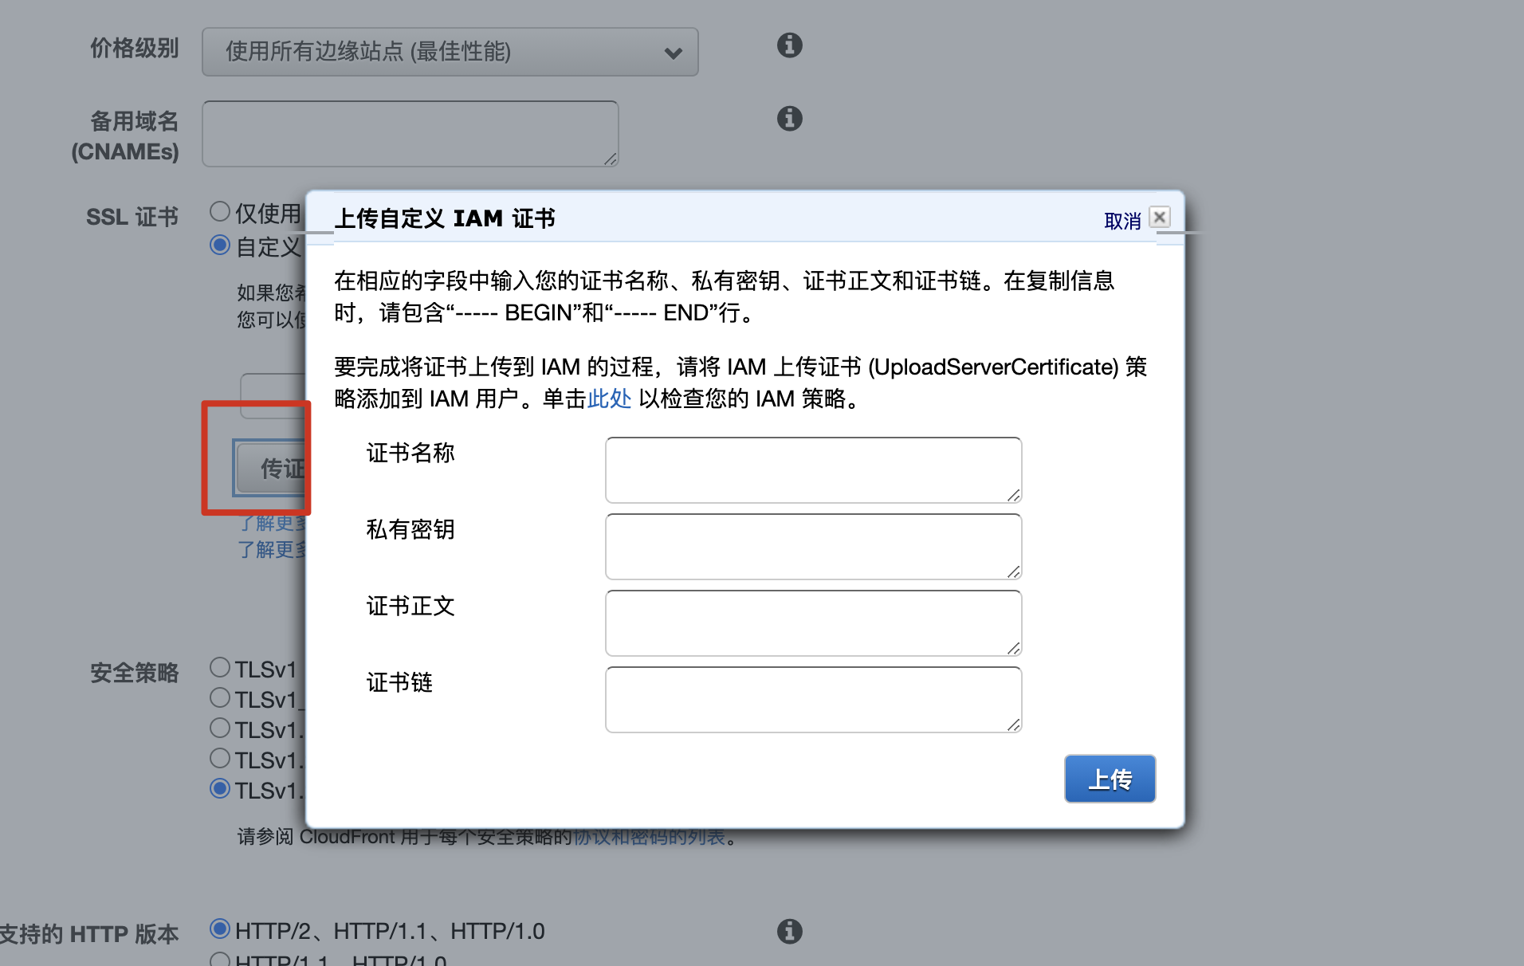Viewport: 1524px width, 966px height.
Task: Select the last selected TLSv1 policy radio
Action: tap(220, 789)
